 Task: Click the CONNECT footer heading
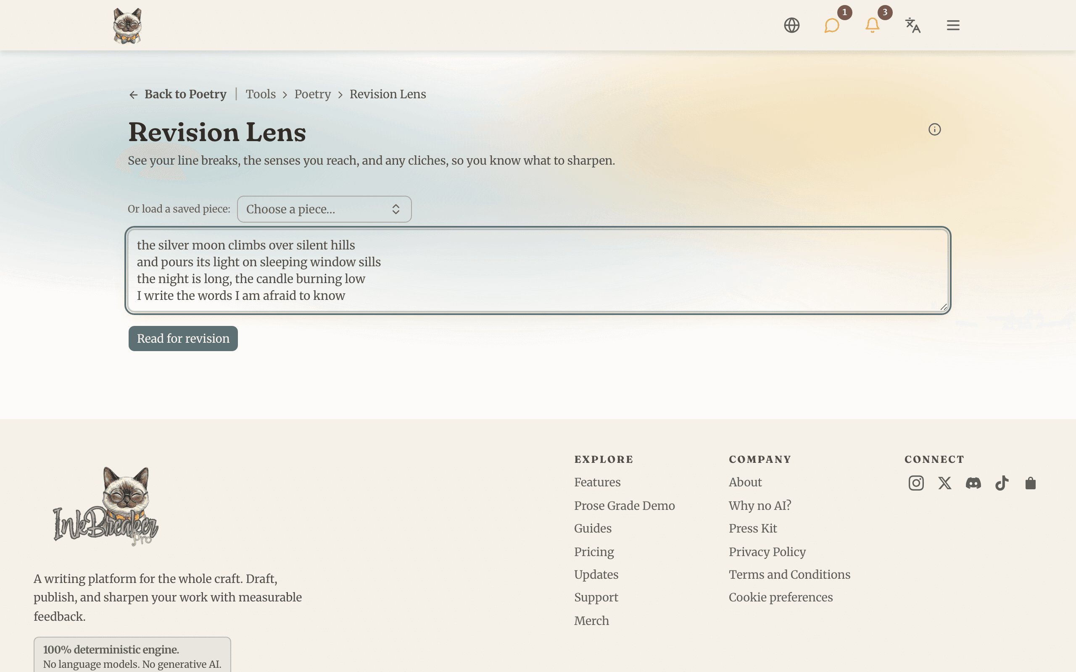click(934, 459)
